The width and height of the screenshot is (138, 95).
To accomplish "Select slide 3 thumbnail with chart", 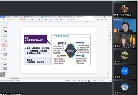I will pos(5,36).
